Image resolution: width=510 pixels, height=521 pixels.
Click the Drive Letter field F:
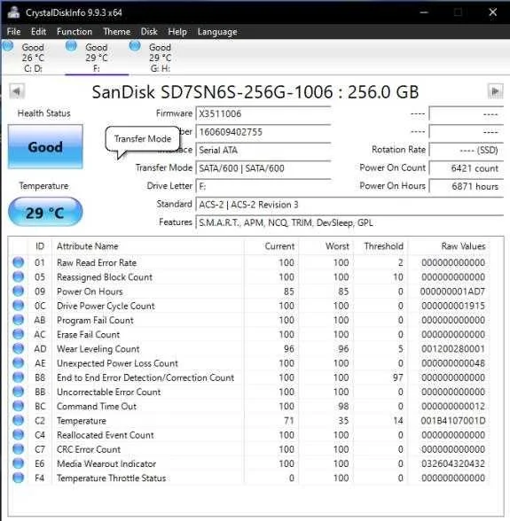click(263, 186)
